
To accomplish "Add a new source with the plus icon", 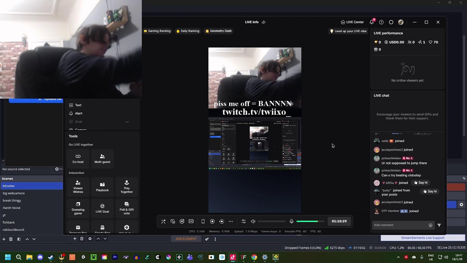I will click(x=75, y=239).
